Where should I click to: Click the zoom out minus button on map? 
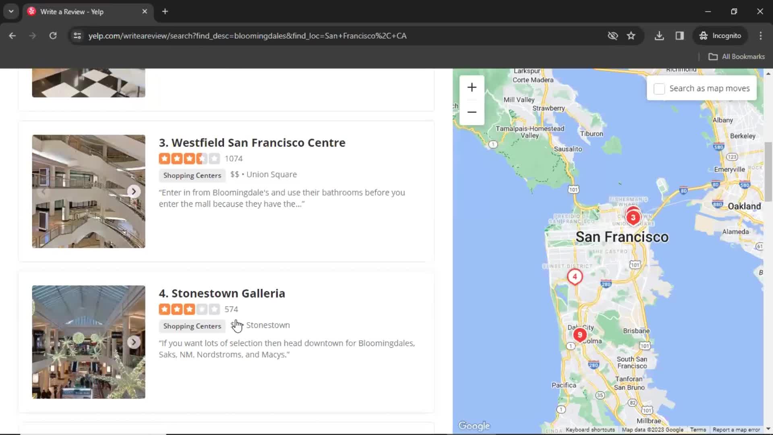point(472,112)
